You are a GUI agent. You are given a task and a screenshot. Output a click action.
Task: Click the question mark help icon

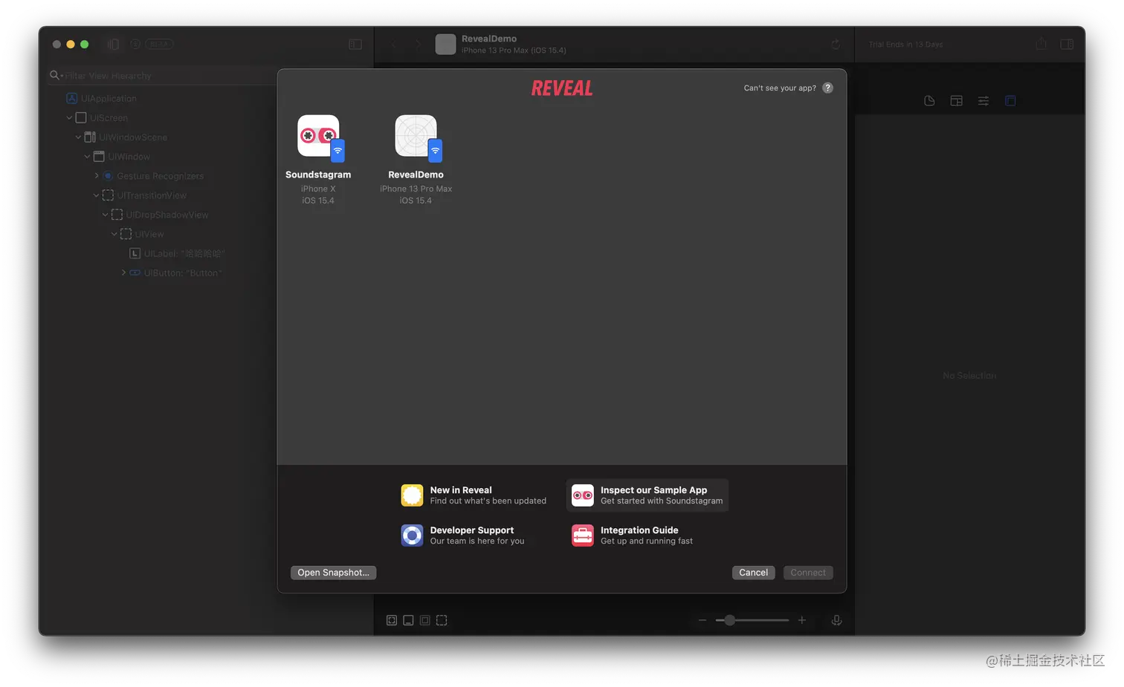[x=827, y=88]
